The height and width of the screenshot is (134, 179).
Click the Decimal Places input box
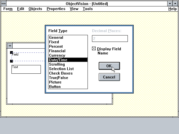click(x=110, y=39)
